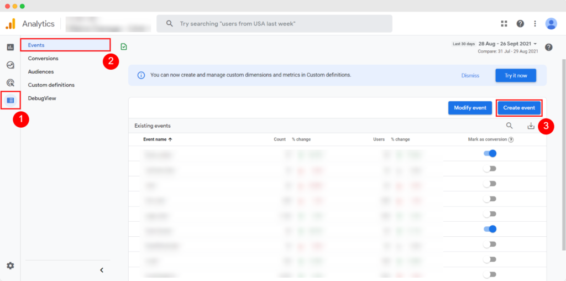The height and width of the screenshot is (281, 566).
Task: Click the Mark as conversion column header
Action: (x=488, y=139)
